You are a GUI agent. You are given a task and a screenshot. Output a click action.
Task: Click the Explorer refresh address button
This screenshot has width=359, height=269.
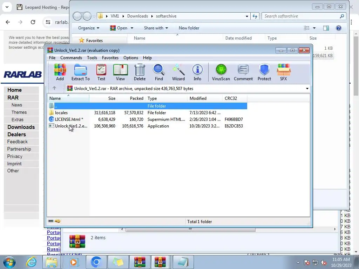[x=255, y=16]
